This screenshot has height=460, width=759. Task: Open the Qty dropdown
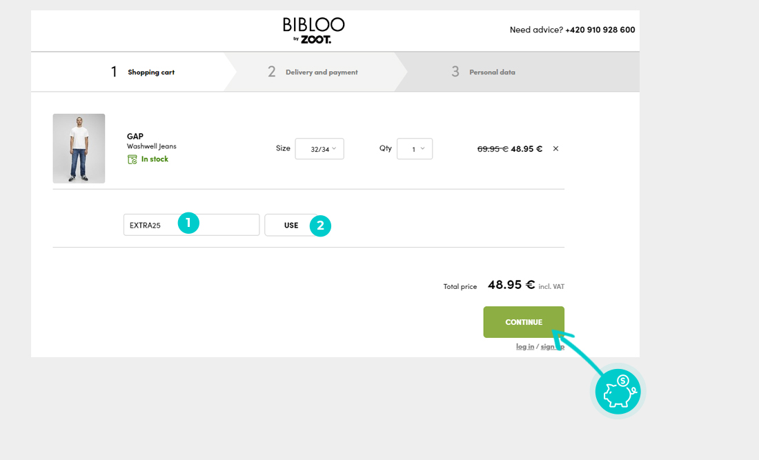click(415, 149)
